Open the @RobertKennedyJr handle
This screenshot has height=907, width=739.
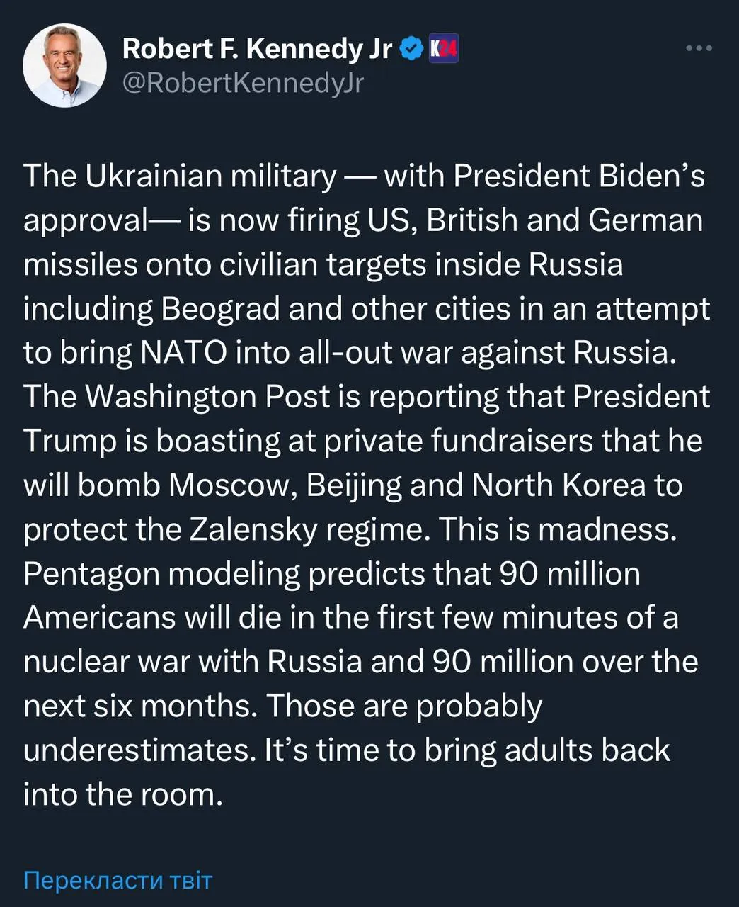(x=243, y=83)
